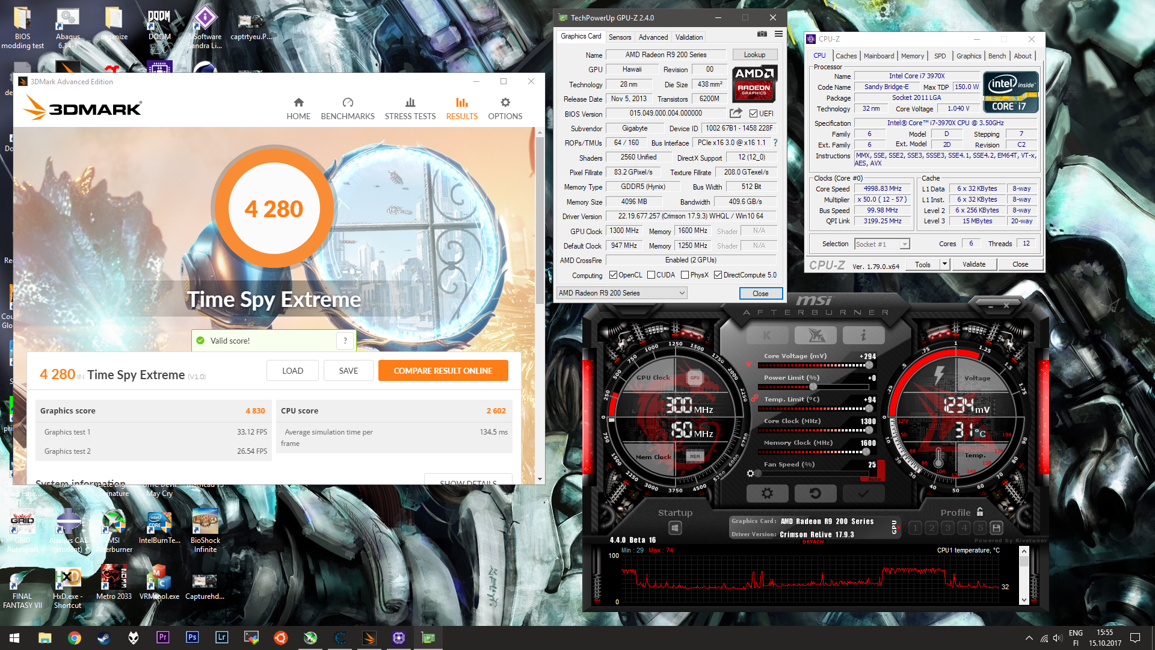
Task: Click the down arrow of the Afterburner graph scrollbar
Action: tap(1024, 600)
